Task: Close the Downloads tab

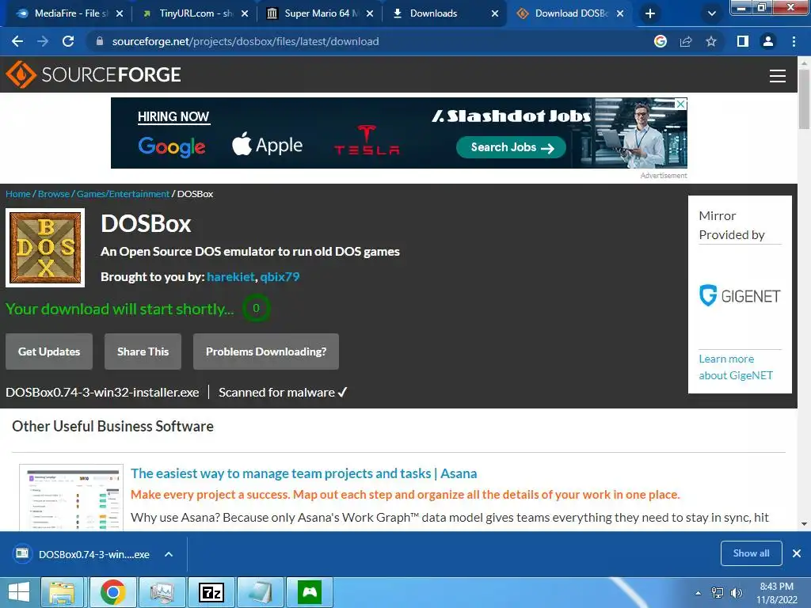Action: click(495, 13)
